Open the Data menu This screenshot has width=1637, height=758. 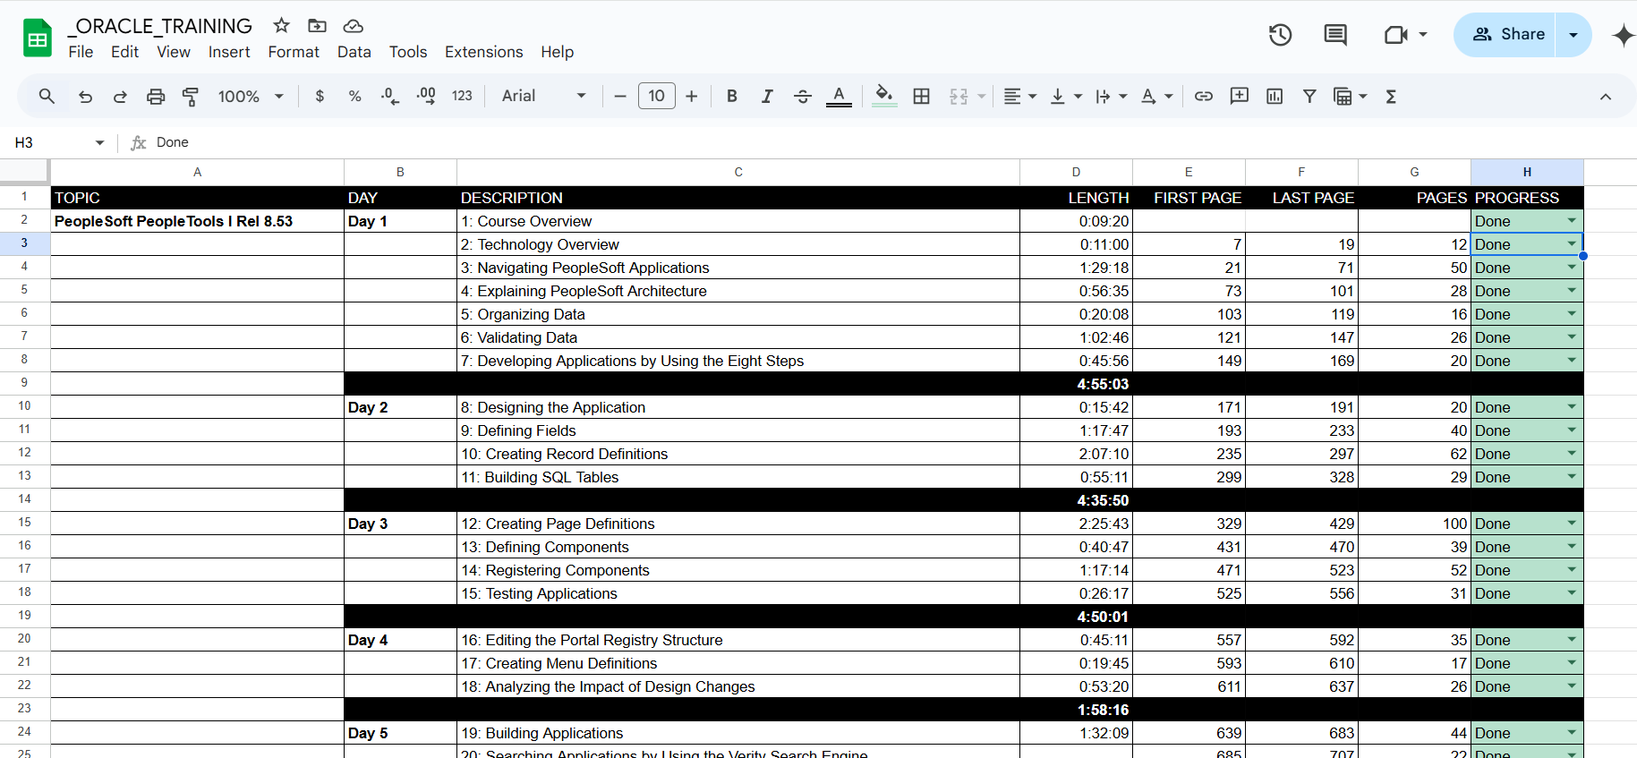click(x=354, y=52)
